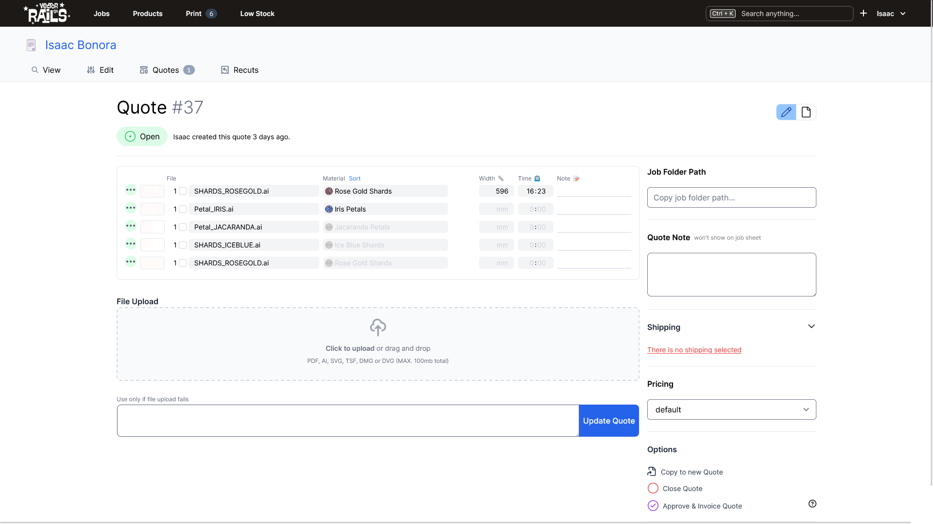Click the Vector on Rails logo

coord(47,14)
